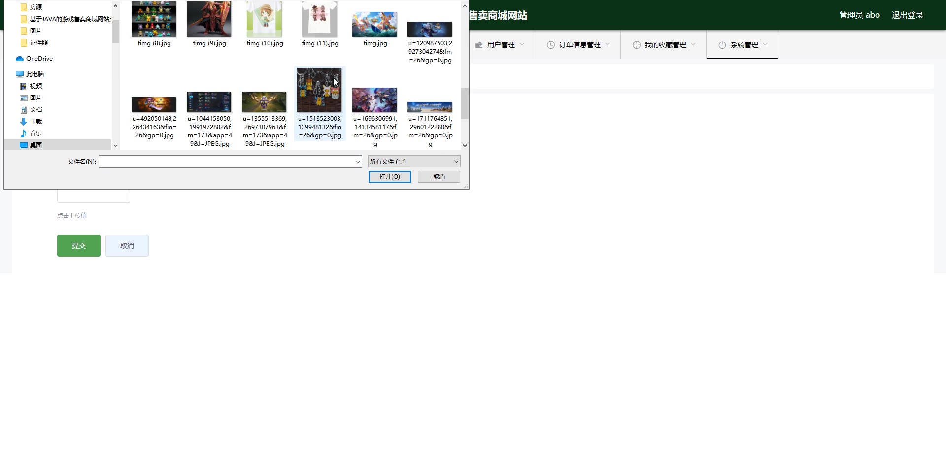Click the file list scrollbar thumb
Screen dimensions: 946x460
pyautogui.click(x=465, y=103)
